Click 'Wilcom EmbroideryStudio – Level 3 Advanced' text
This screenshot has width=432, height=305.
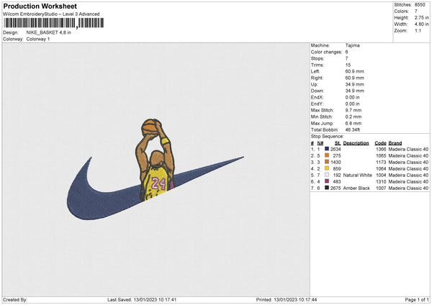pos(51,14)
